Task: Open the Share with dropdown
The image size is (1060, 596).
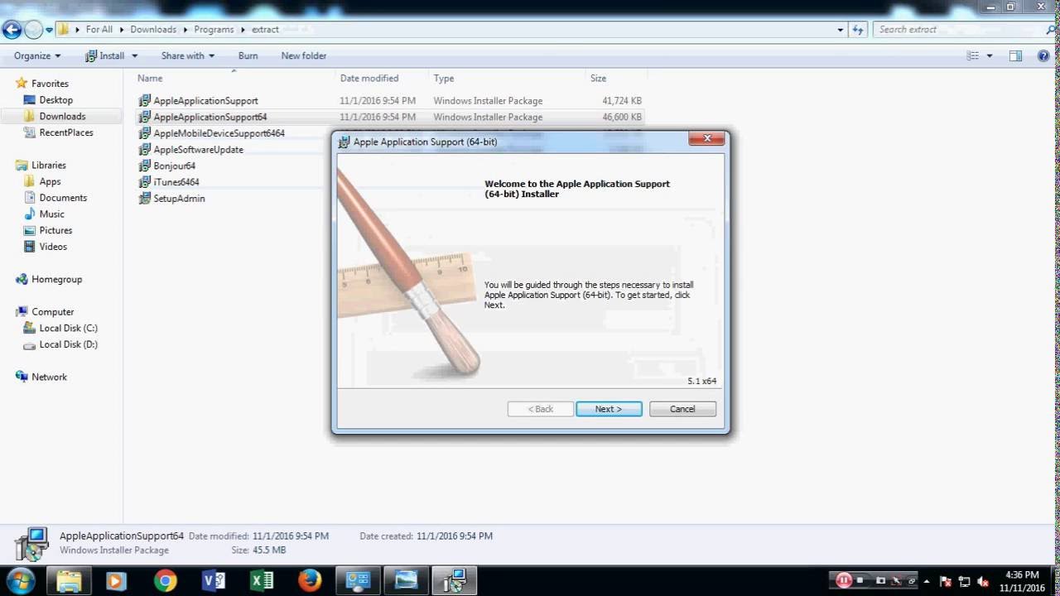Action: pos(188,55)
